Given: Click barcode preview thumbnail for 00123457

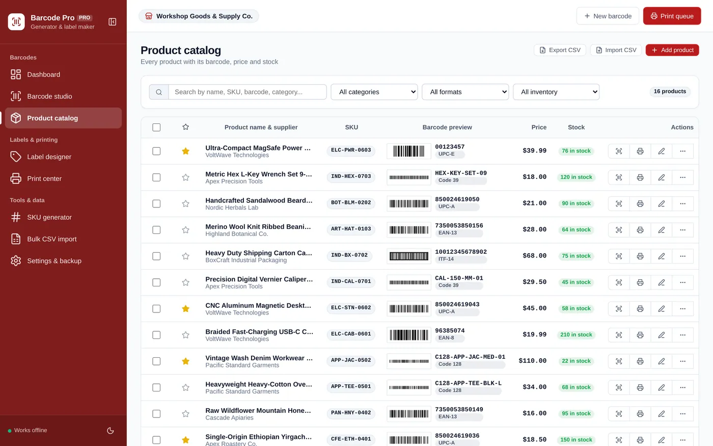Looking at the screenshot, I should (408, 151).
